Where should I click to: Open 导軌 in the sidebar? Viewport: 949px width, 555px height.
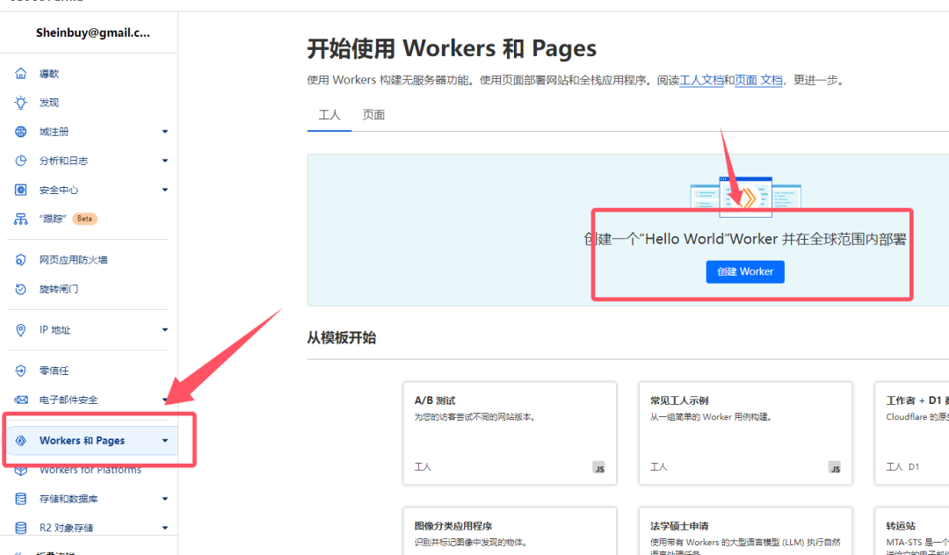pos(49,74)
